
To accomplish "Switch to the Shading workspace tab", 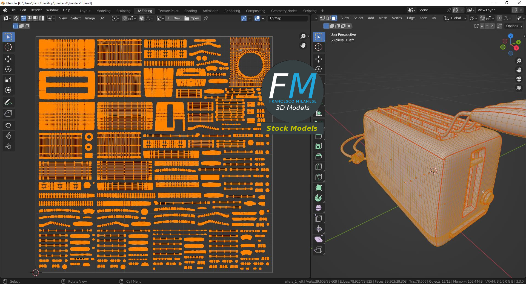I will tap(190, 11).
